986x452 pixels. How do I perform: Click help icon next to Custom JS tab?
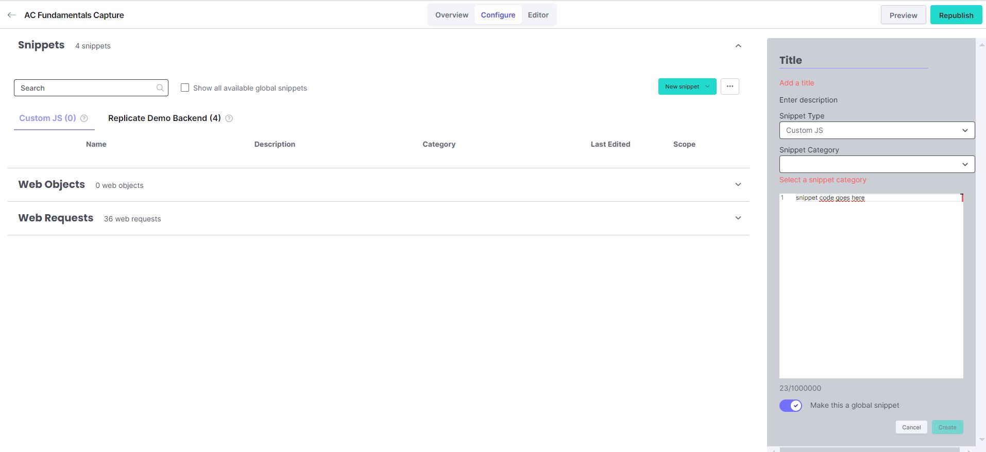(x=84, y=118)
